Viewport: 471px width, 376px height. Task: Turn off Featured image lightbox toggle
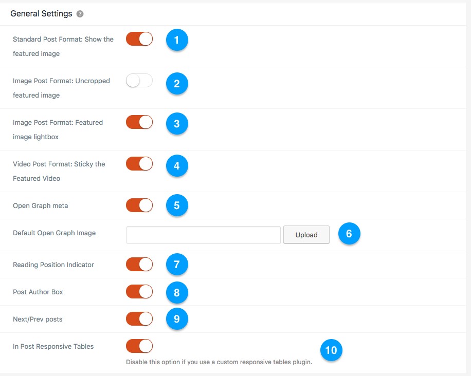click(x=139, y=122)
